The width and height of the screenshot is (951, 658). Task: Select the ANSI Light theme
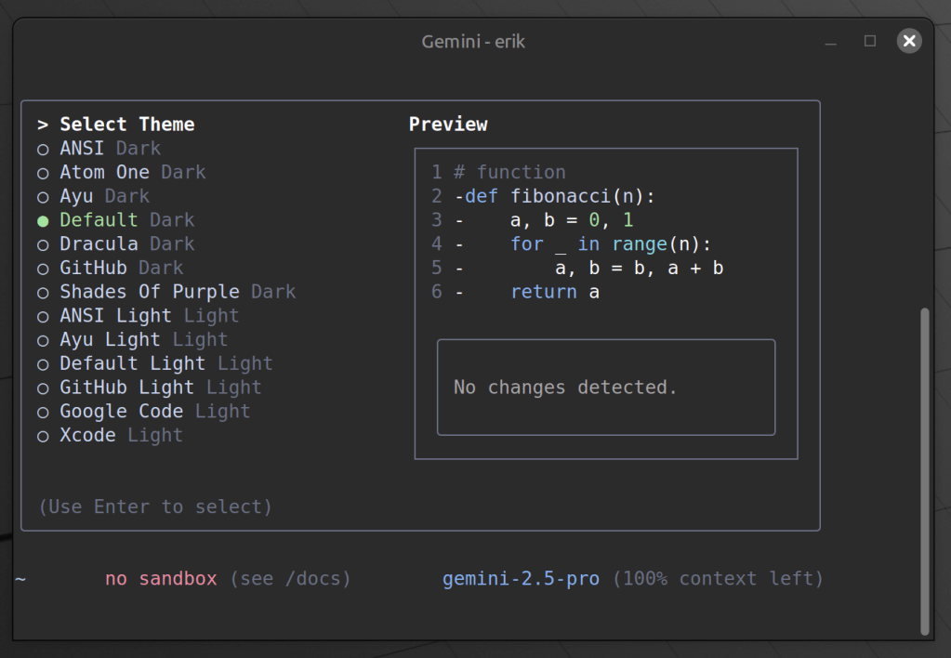click(43, 316)
